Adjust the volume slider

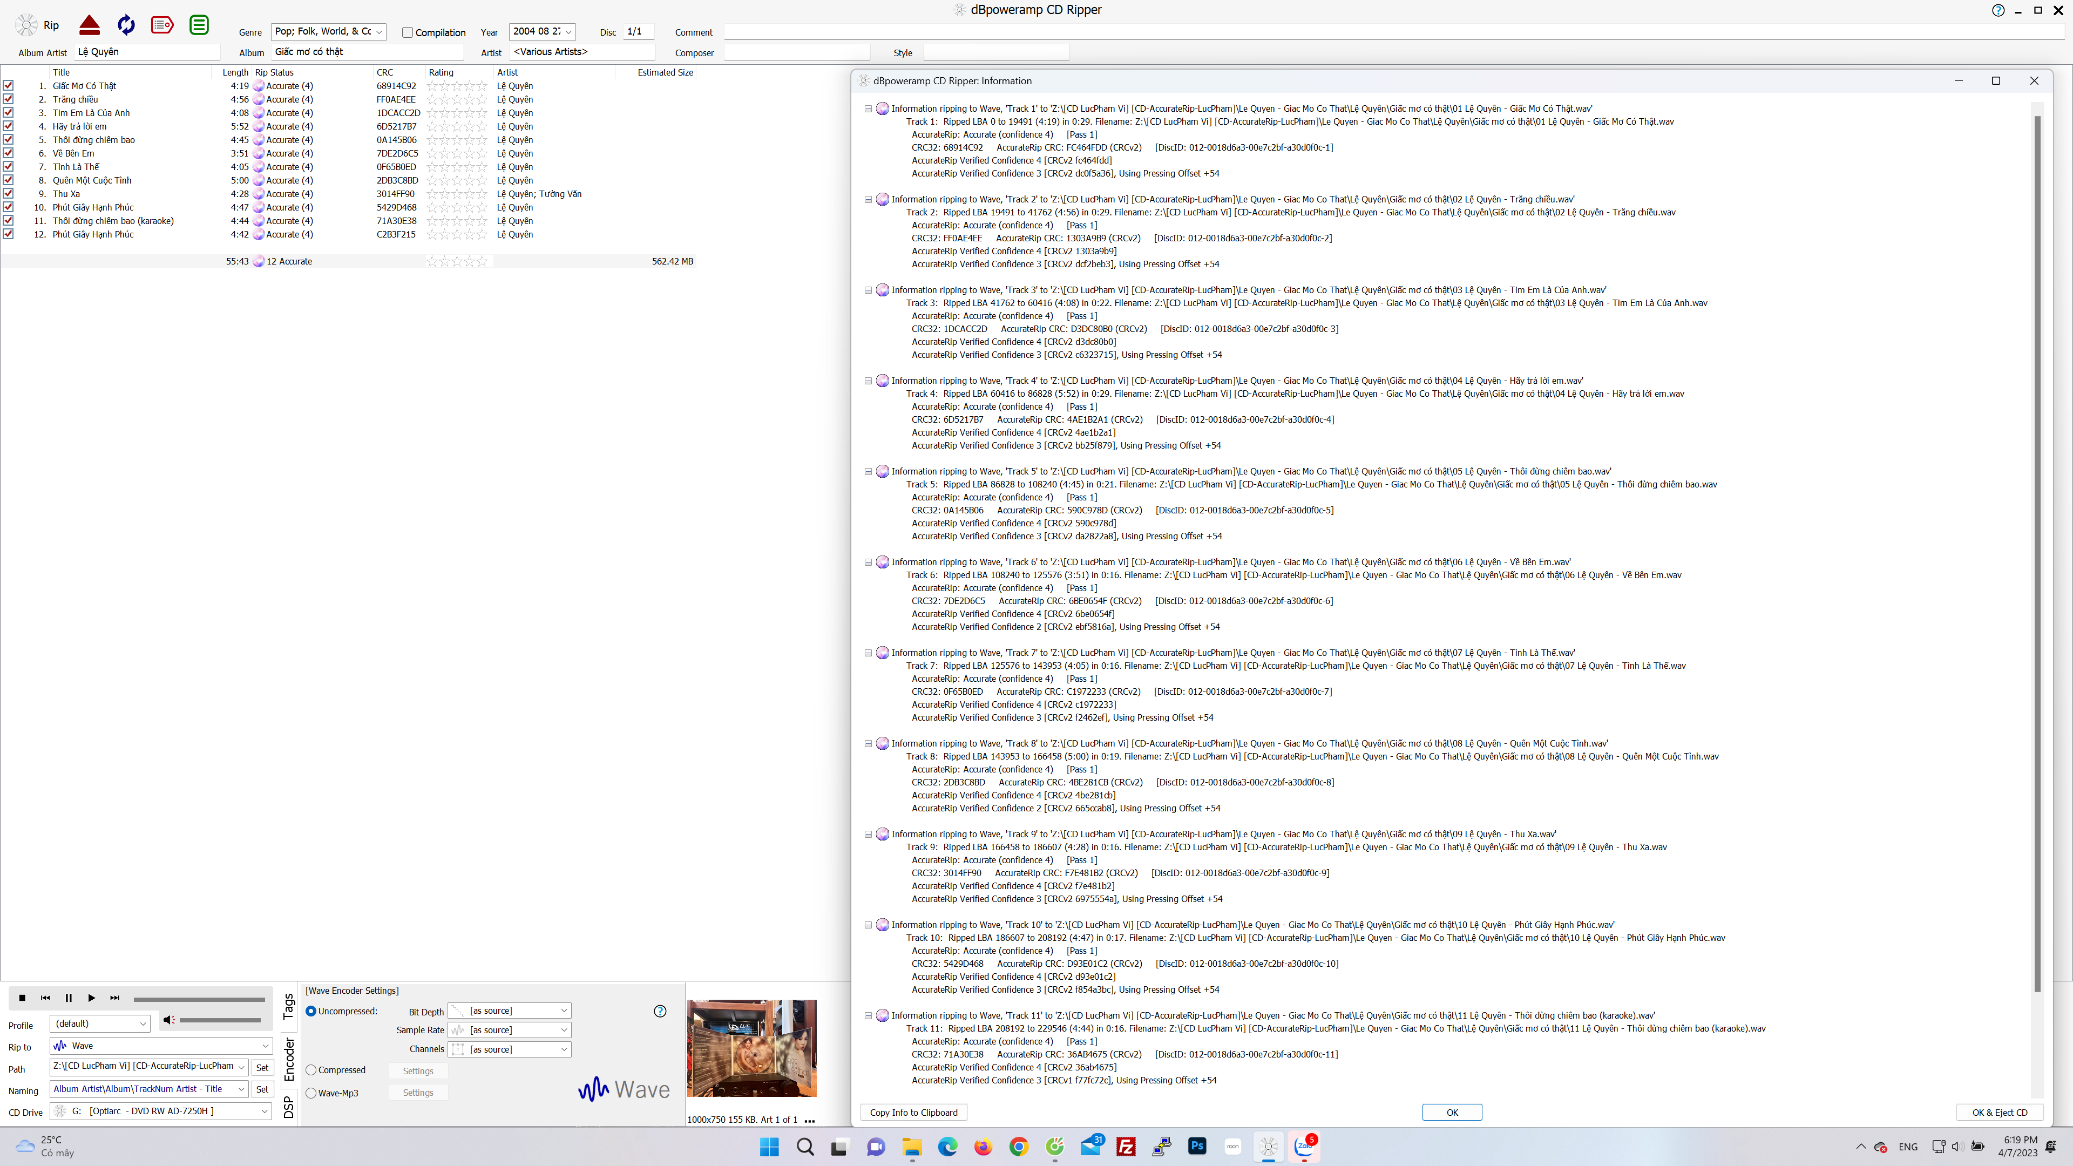pos(220,1020)
